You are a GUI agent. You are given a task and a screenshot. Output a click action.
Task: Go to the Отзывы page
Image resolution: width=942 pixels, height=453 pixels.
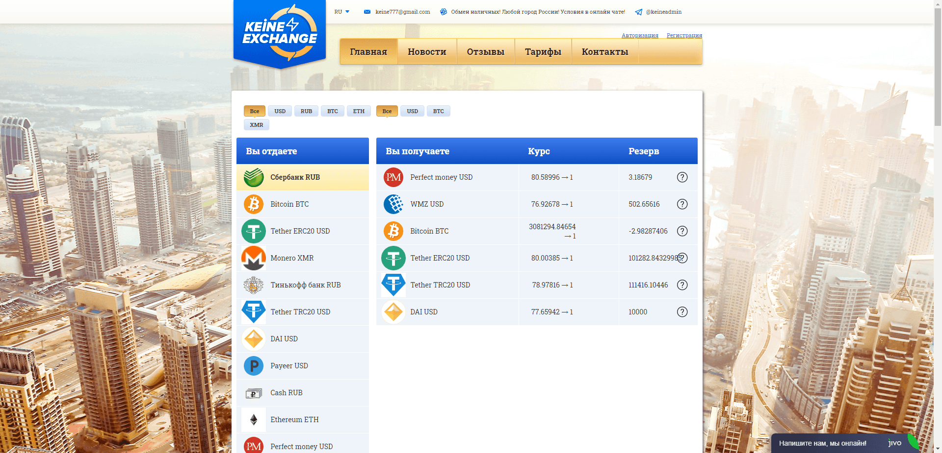pyautogui.click(x=485, y=52)
